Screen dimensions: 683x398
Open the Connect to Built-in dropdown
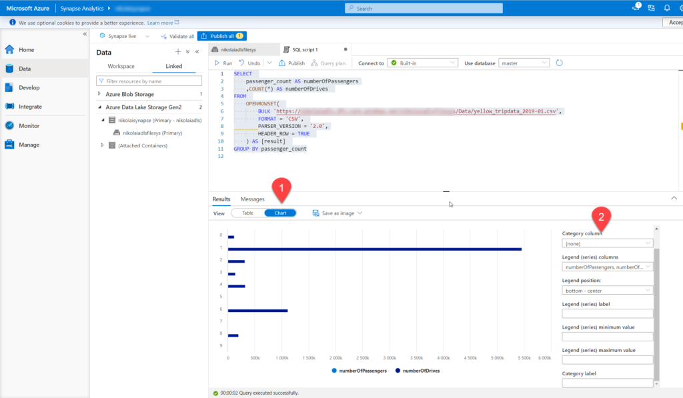(423, 63)
